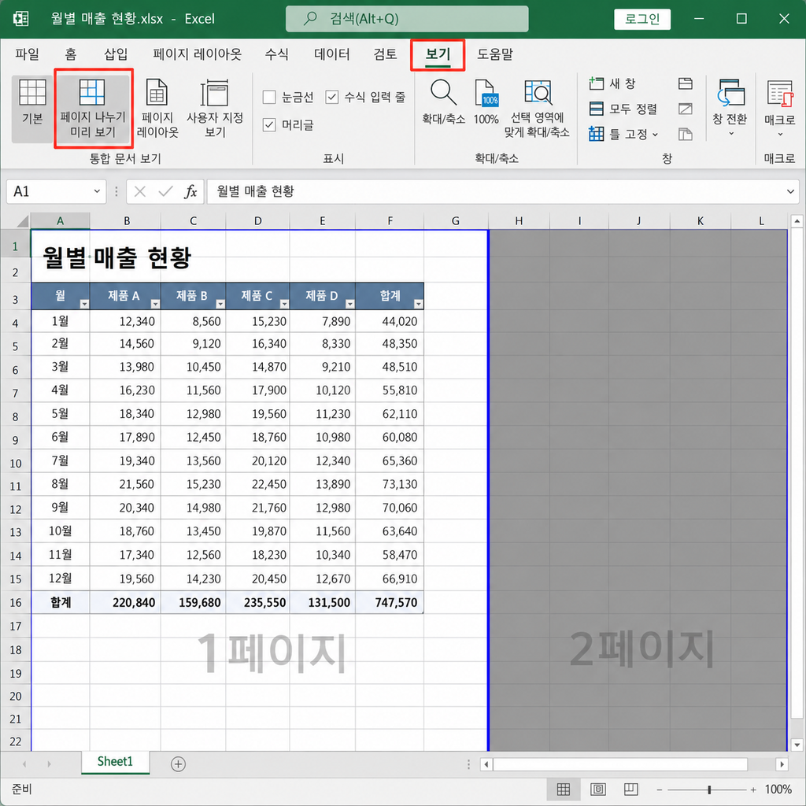Click the unhide window icon
Viewport: 806px width, 806px height.
point(686,134)
